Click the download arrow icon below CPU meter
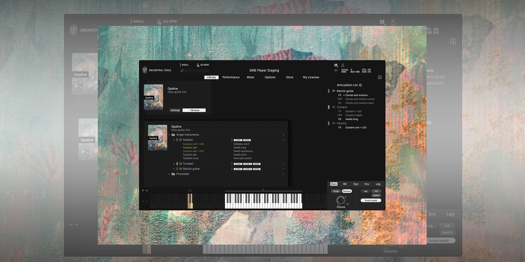 [x=380, y=77]
